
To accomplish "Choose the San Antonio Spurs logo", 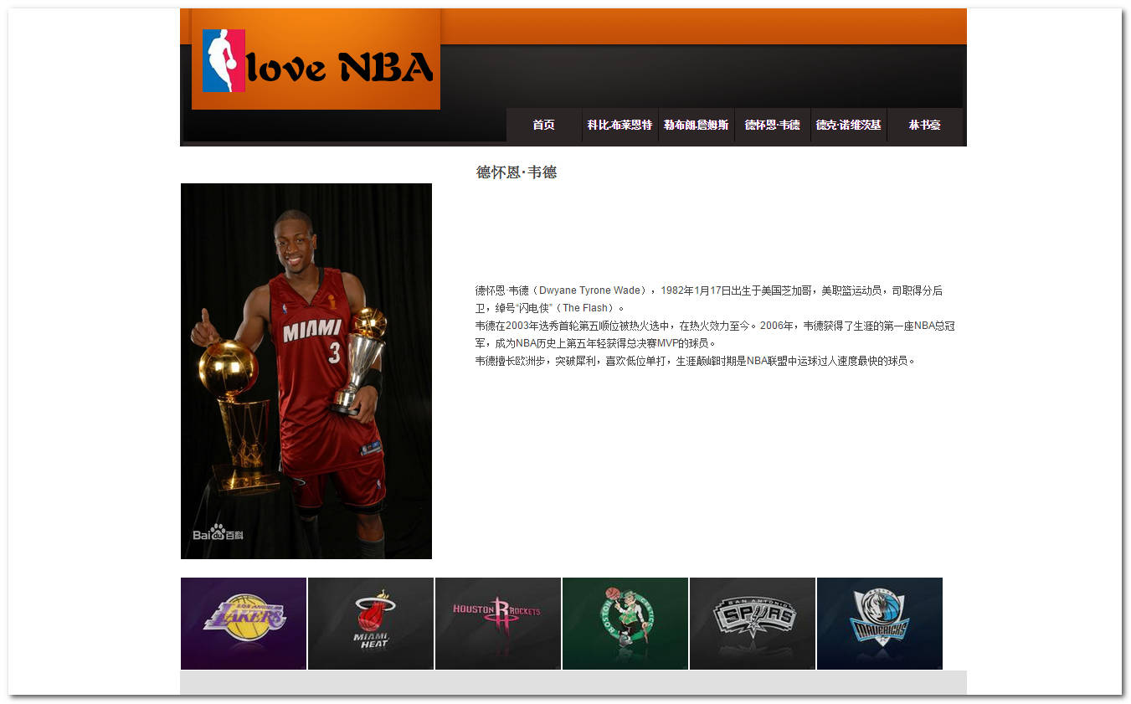I will click(753, 624).
